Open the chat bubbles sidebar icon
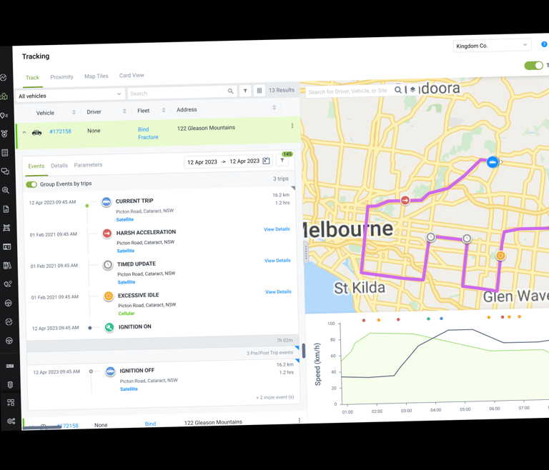 5,171
